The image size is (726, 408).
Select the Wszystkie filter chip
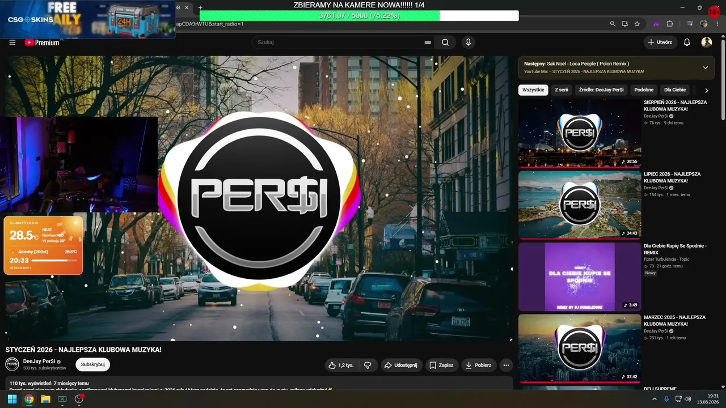coord(533,90)
